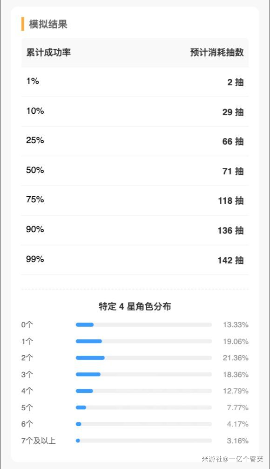
Task: Select the 90% success rate row
Action: click(135, 229)
